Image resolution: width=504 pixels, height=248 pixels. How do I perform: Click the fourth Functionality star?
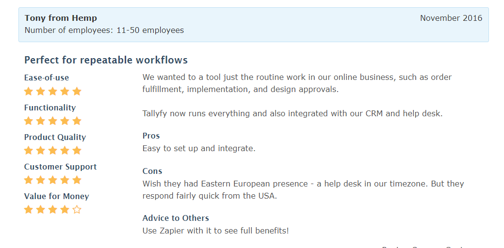65,121
